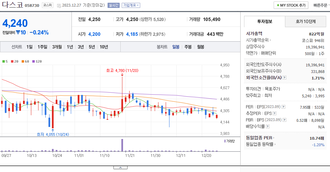Click the current price 4,240

[15, 23]
